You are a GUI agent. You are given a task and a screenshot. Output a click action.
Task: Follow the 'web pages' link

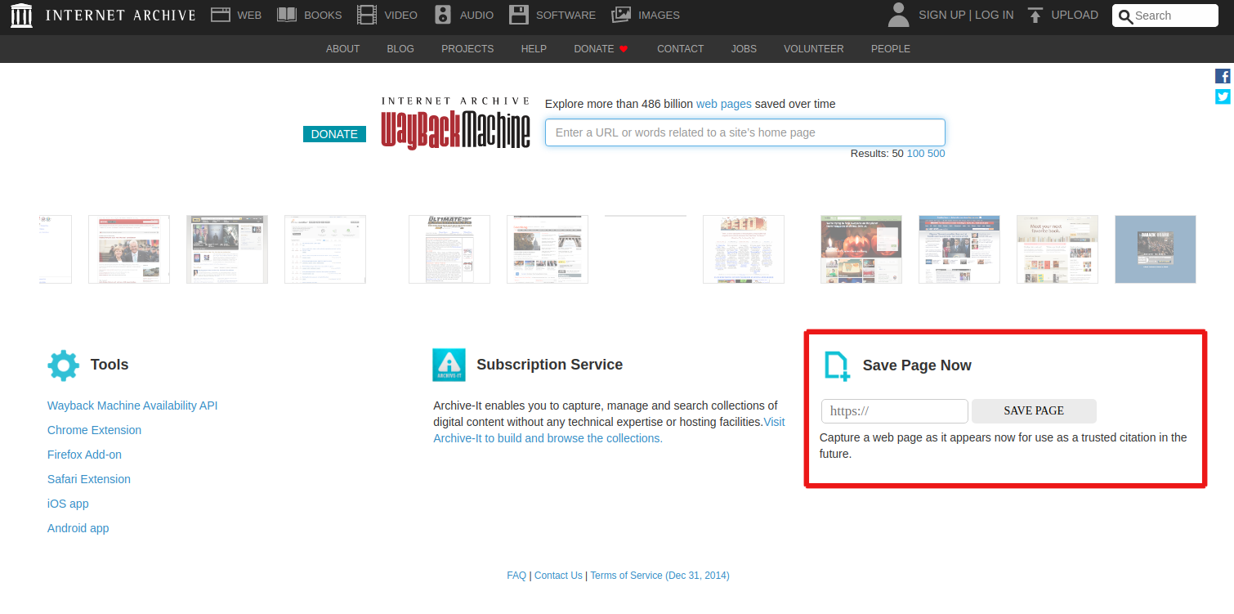724,104
